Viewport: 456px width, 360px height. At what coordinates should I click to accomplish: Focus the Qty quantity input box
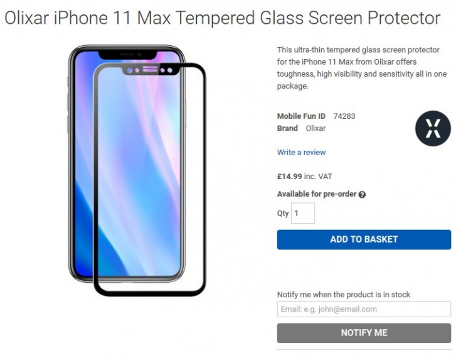(303, 213)
